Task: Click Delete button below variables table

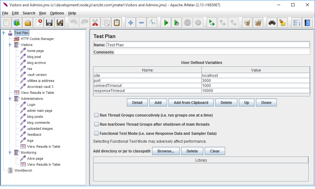Action: coord(226,103)
